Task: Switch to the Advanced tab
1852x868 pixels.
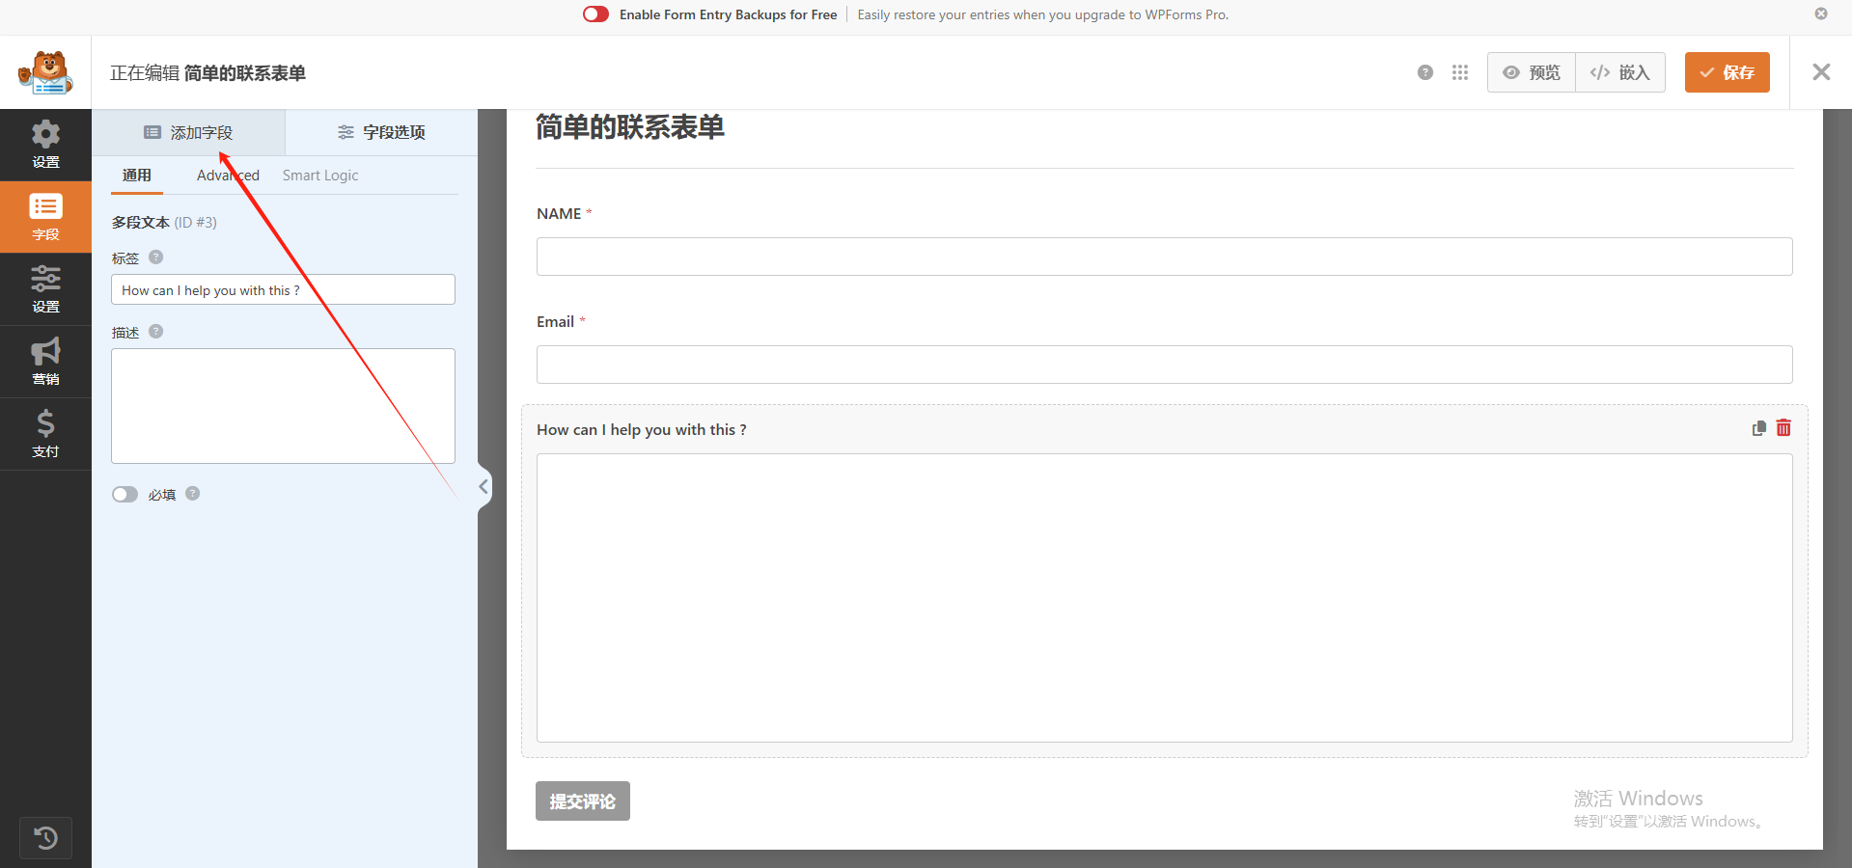Action: pyautogui.click(x=228, y=176)
